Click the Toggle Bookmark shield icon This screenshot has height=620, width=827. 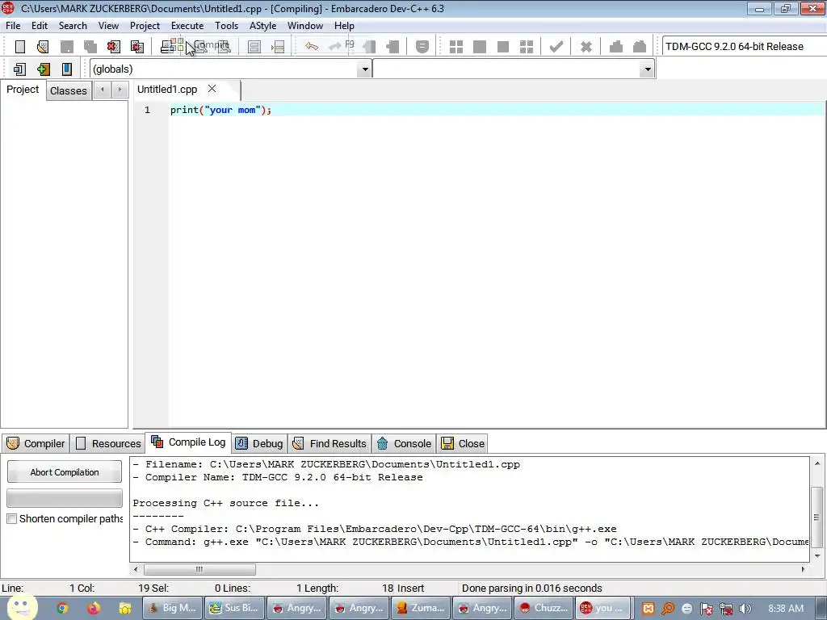tap(422, 47)
